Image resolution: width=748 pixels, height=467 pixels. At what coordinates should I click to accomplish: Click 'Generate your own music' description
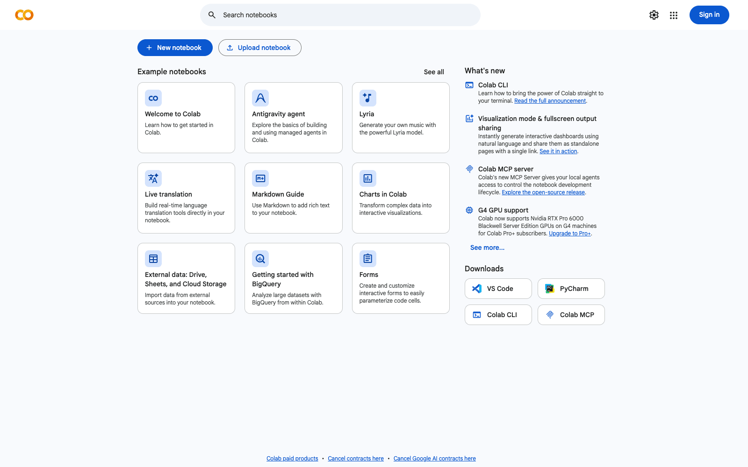pyautogui.click(x=398, y=129)
